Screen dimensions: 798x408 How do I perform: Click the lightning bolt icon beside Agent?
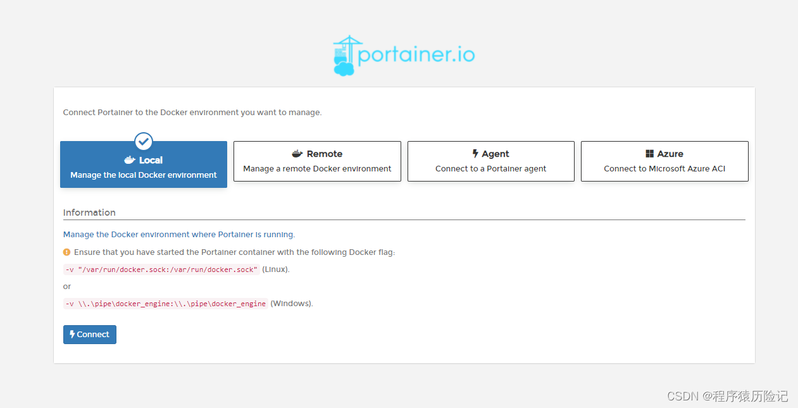click(475, 154)
